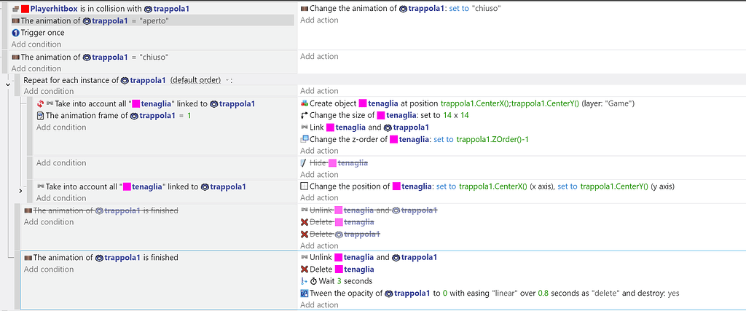Click trappola1.CenterX();trappola1.CenterY() in Create object
This screenshot has height=311, width=746.
pos(509,103)
